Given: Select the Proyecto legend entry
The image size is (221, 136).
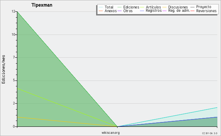Looking at the screenshot, I should [201, 7].
